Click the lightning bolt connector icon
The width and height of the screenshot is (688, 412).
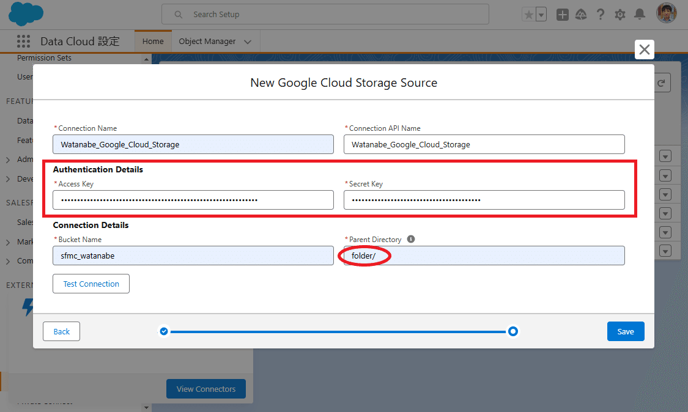click(x=28, y=307)
